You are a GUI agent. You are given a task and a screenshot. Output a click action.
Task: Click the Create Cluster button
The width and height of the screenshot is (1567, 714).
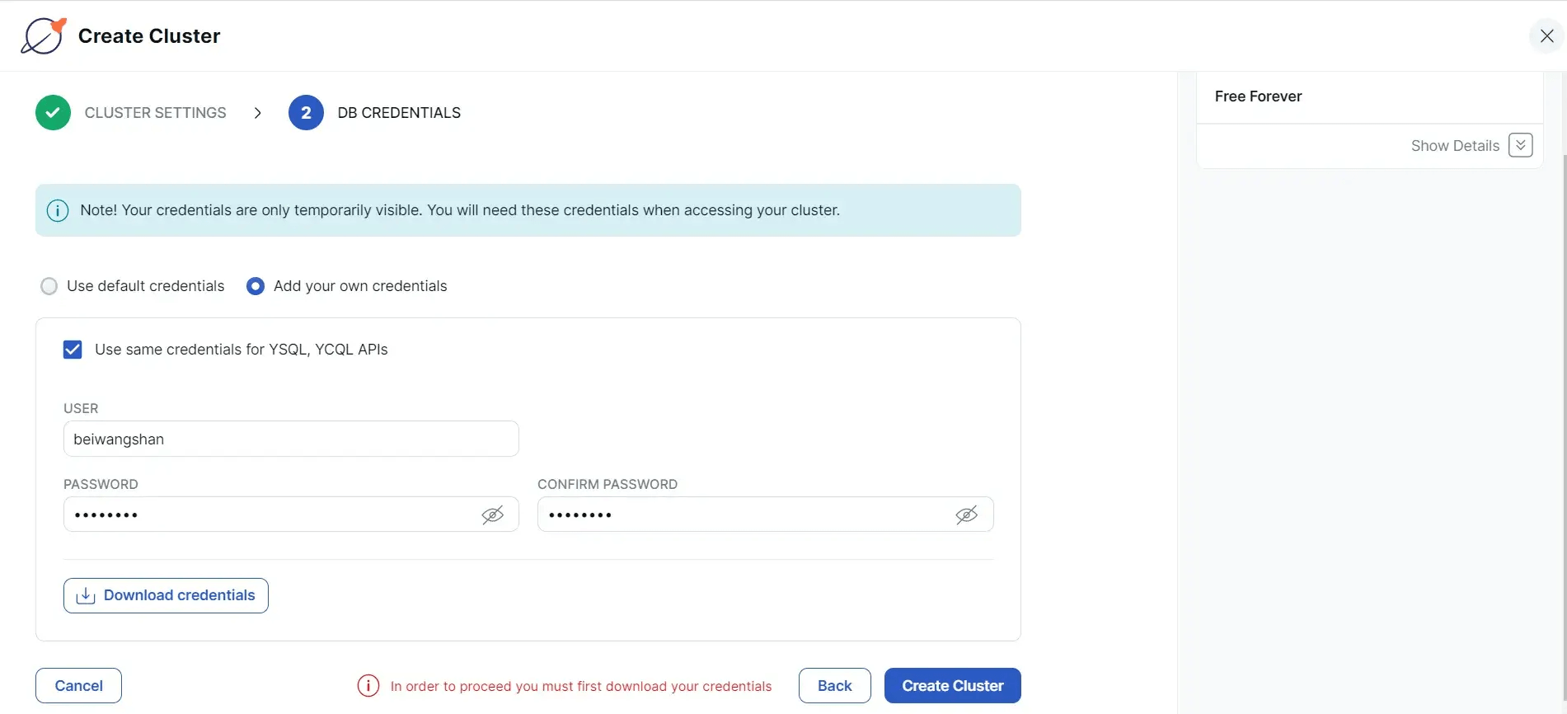coord(953,686)
